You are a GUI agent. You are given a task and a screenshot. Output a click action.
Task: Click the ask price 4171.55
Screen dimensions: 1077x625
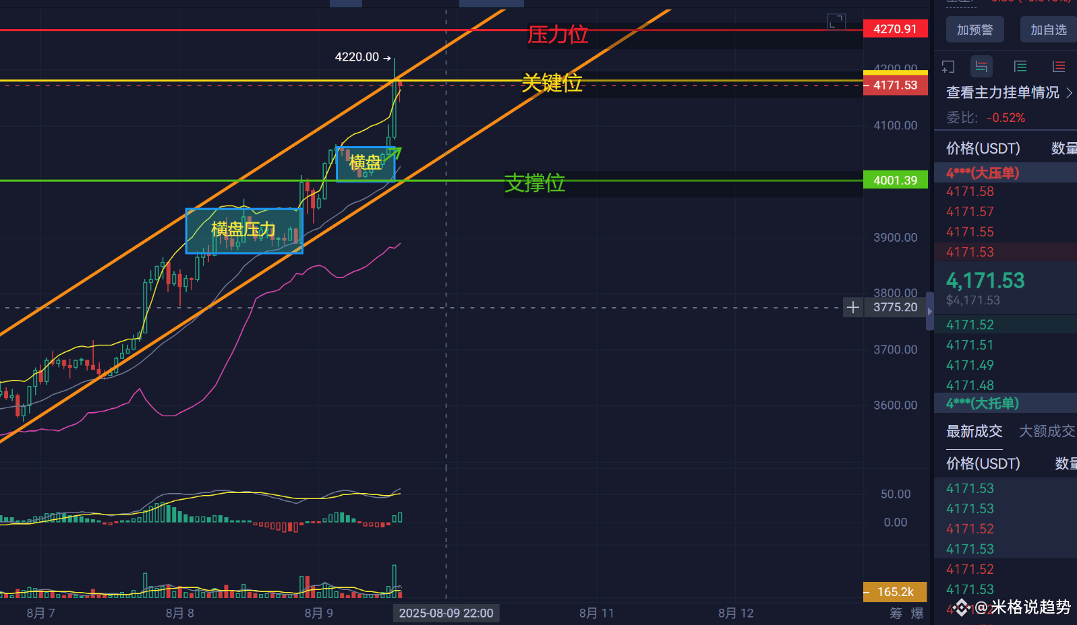point(970,232)
